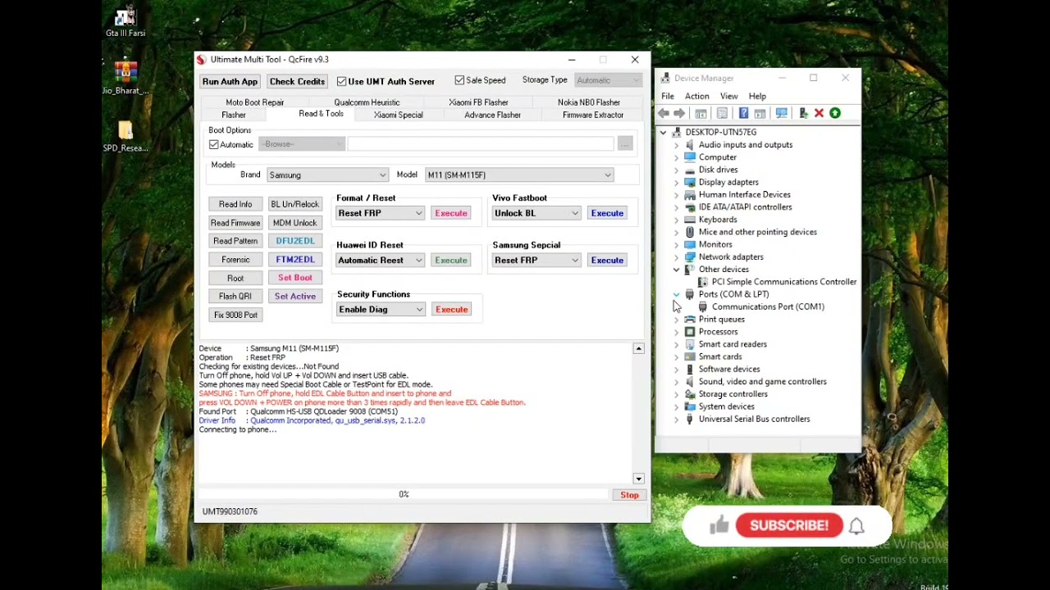The height and width of the screenshot is (590, 1050).
Task: Toggle Use UMT Auth Server checkbox
Action: [341, 81]
